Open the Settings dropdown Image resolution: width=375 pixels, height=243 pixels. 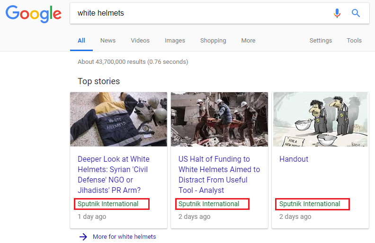click(321, 41)
